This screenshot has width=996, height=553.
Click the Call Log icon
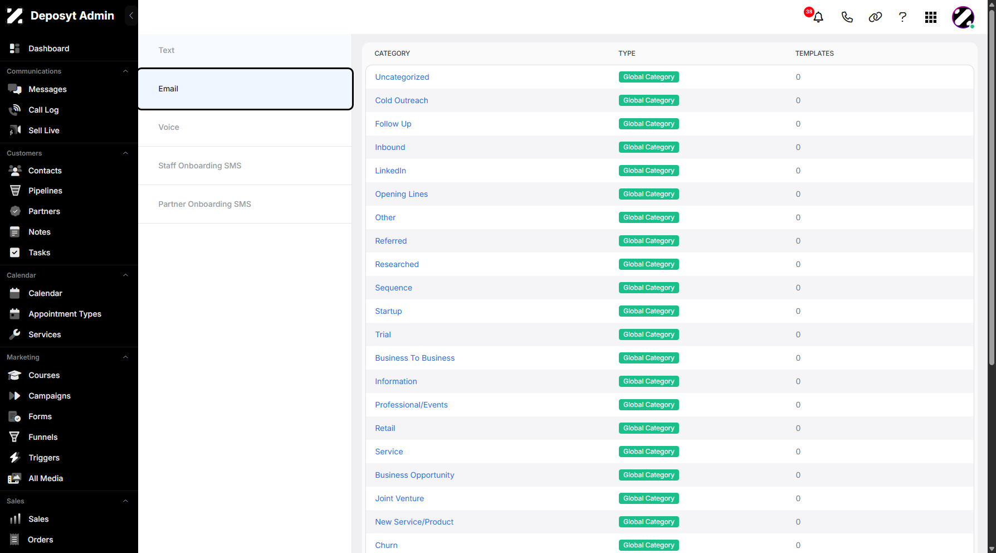click(x=15, y=110)
